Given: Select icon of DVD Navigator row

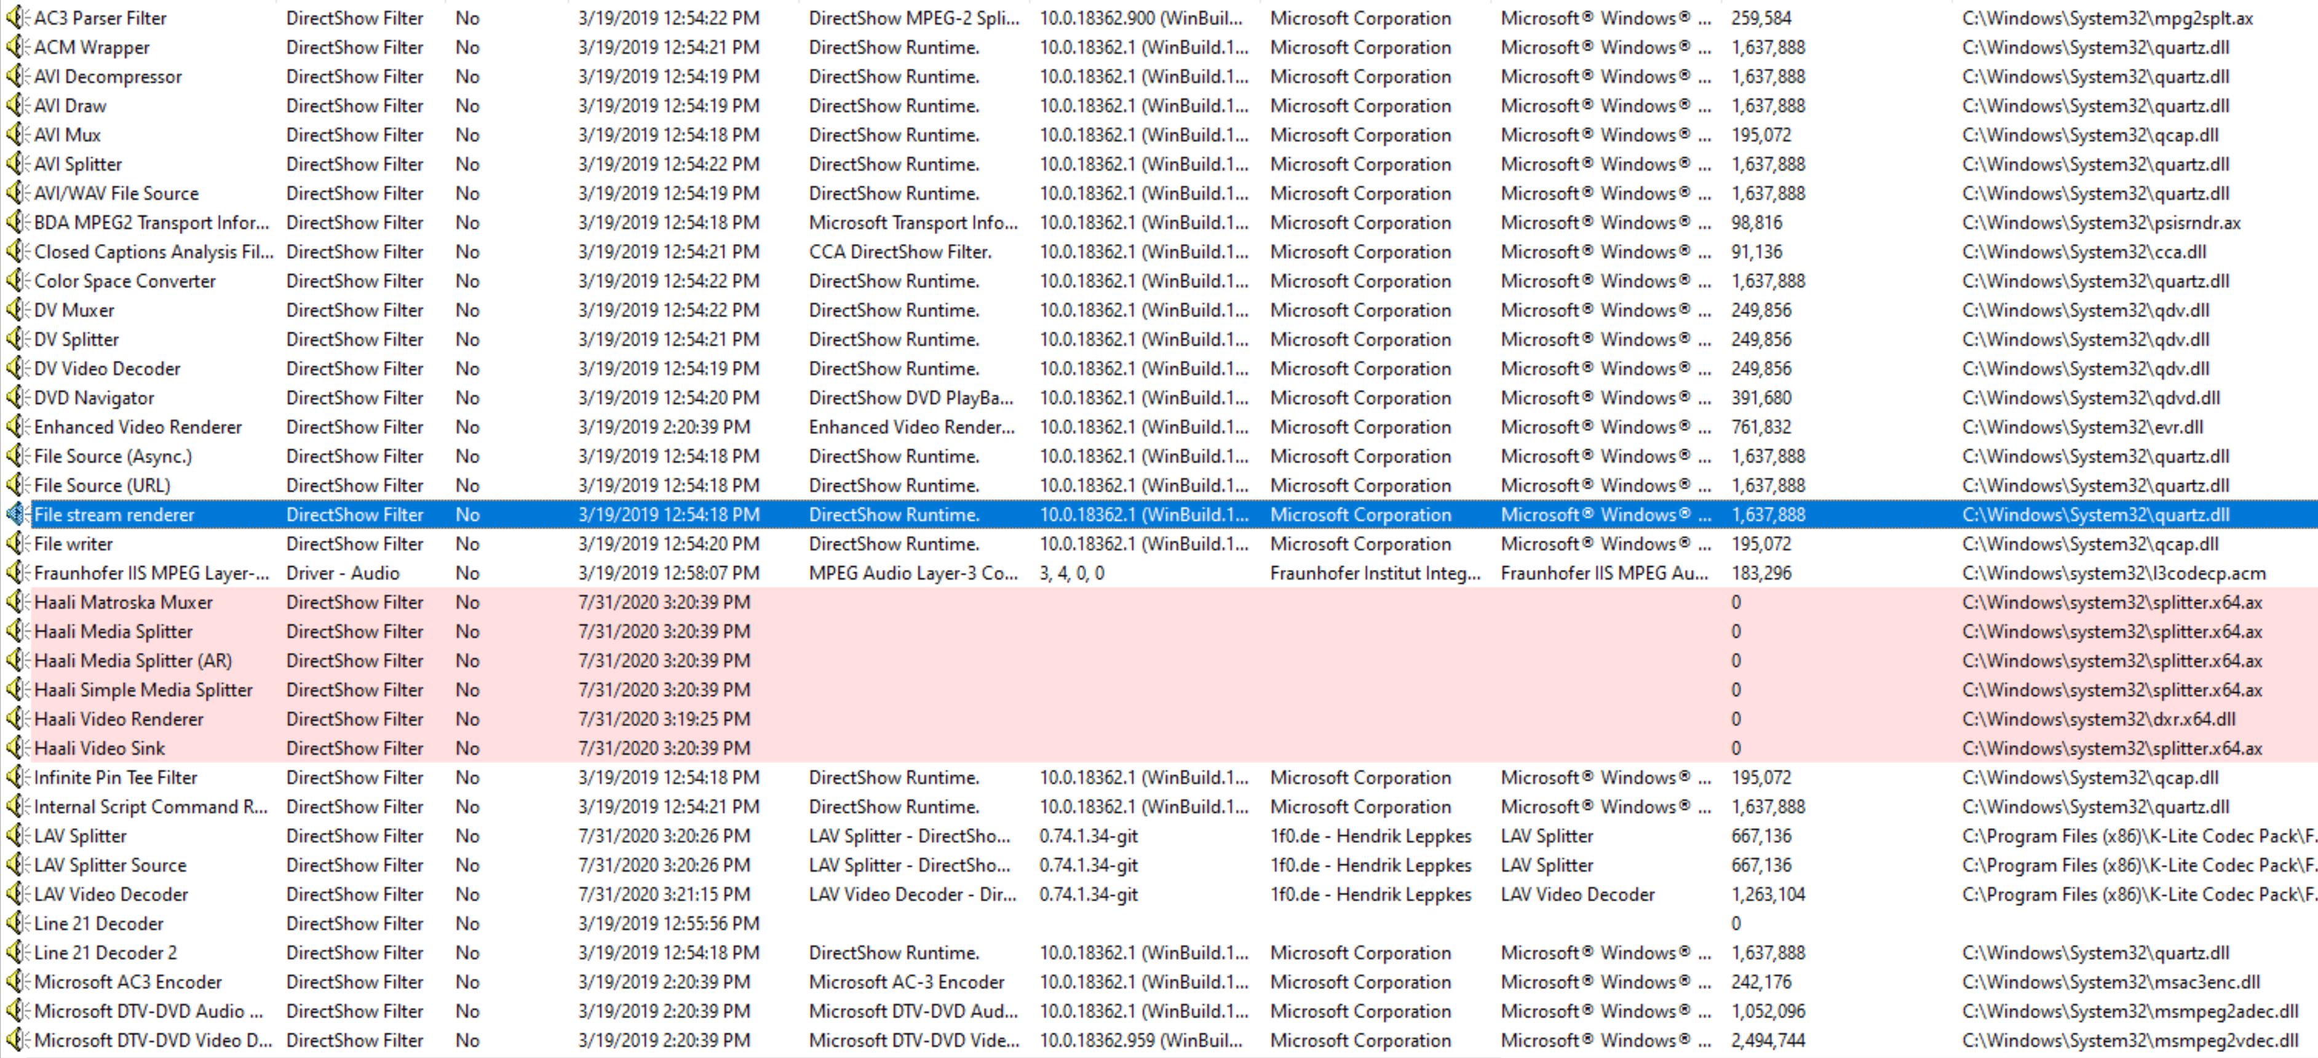Looking at the screenshot, I should point(16,398).
